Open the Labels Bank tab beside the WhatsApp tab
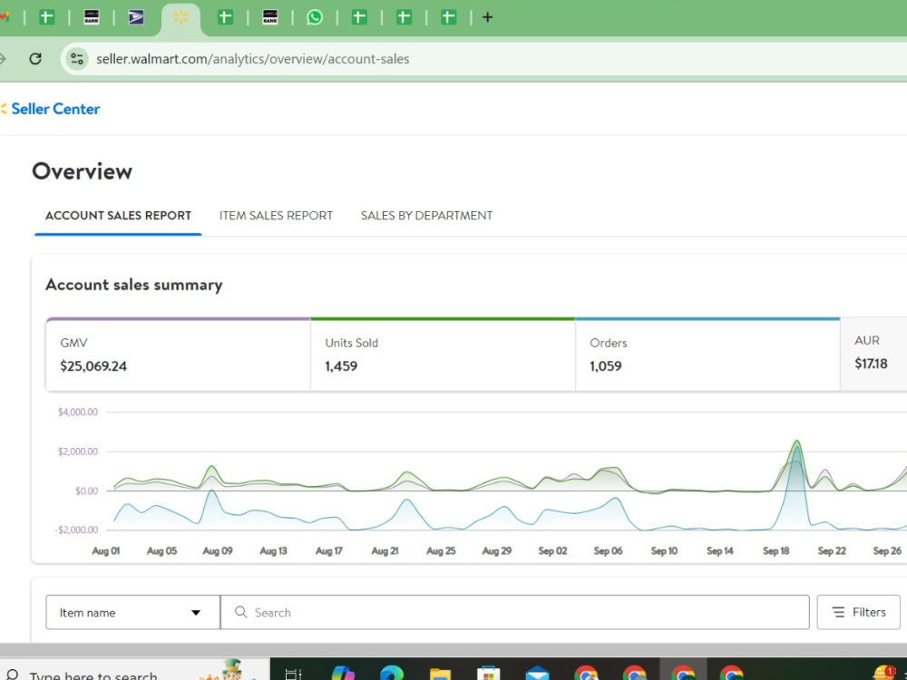Viewport: 907px width, 680px height. 270,17
